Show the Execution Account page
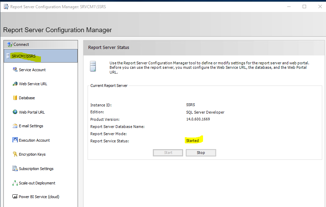 tap(34, 140)
